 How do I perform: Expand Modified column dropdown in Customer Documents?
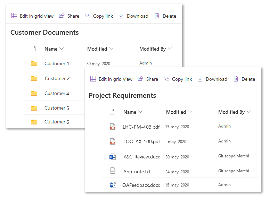(x=111, y=49)
